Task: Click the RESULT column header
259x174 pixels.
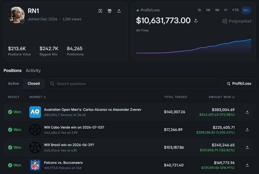Action: [x=14, y=97]
